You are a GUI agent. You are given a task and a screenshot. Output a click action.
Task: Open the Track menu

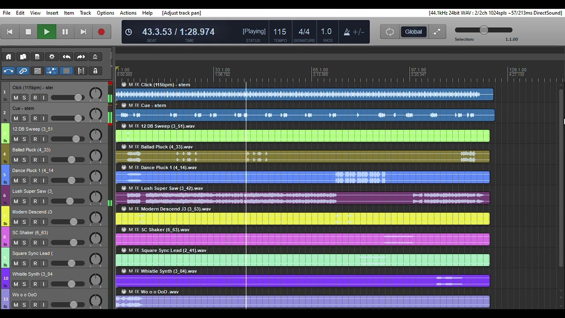pyautogui.click(x=85, y=13)
